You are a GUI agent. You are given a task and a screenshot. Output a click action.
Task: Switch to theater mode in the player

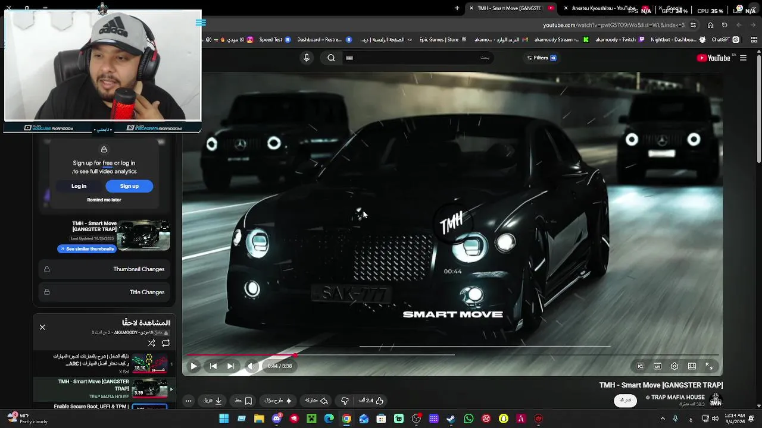click(x=692, y=366)
